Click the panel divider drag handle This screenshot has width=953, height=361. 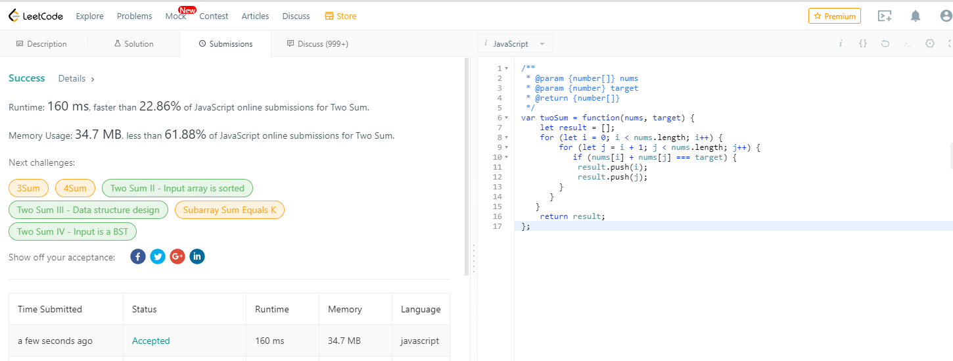pyautogui.click(x=473, y=258)
